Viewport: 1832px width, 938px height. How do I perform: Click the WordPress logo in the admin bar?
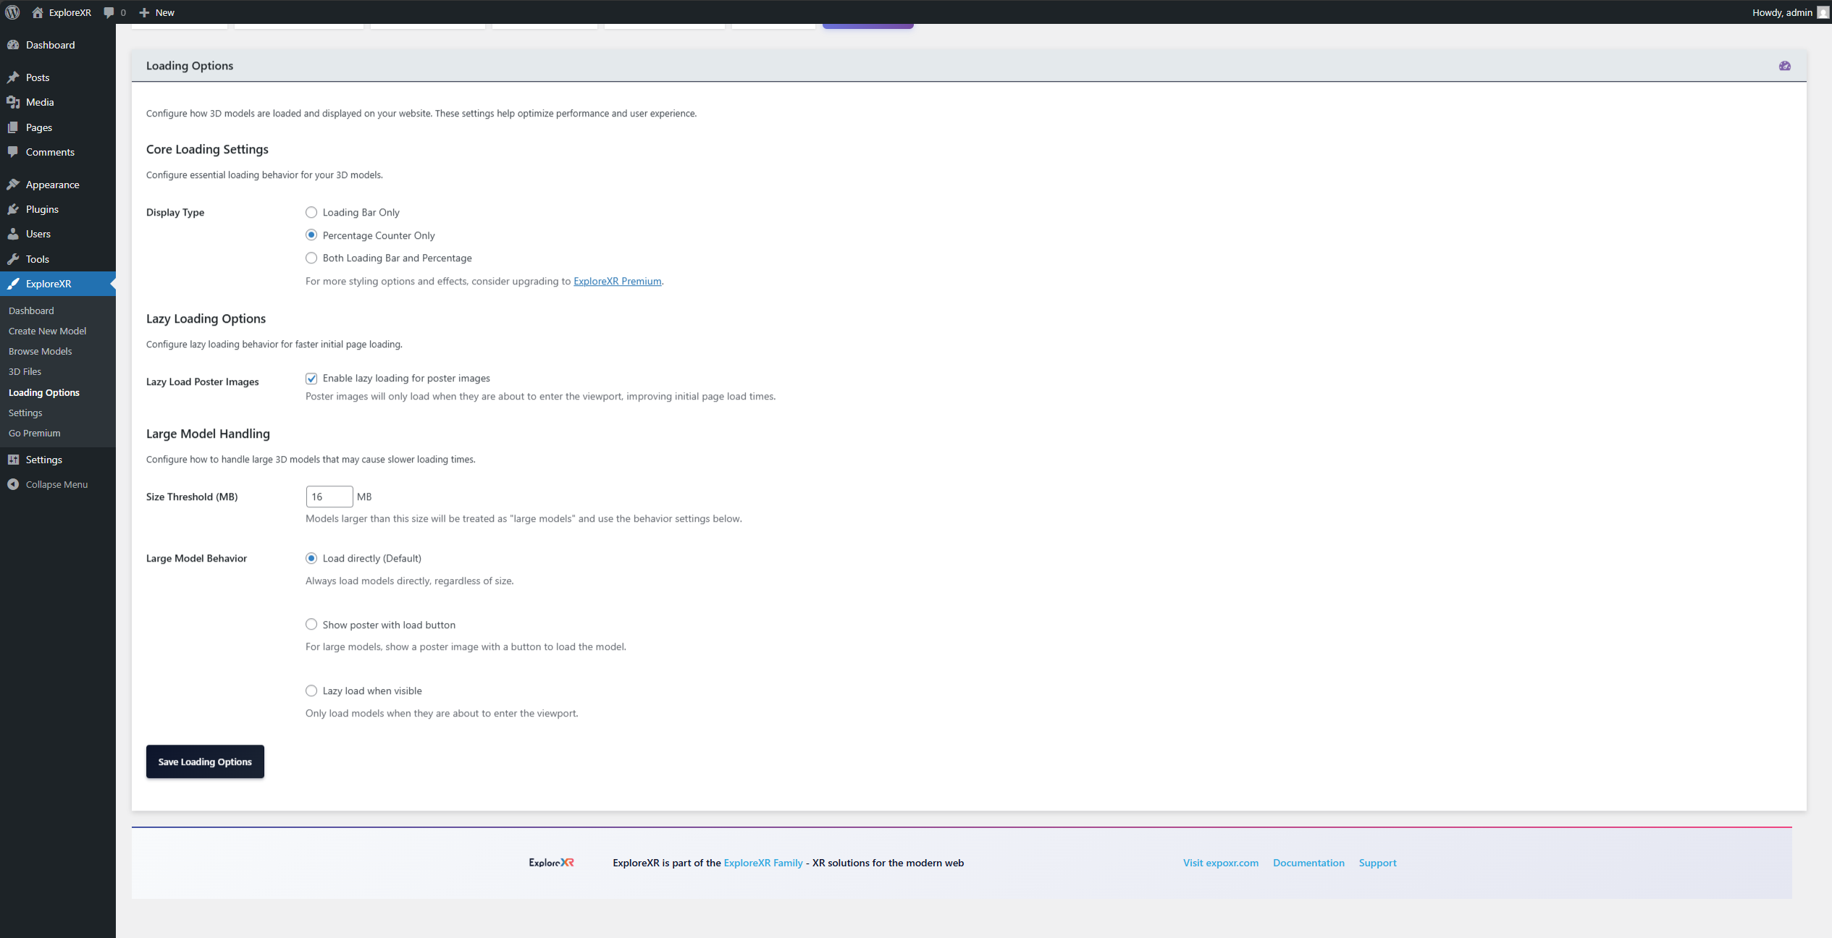[x=12, y=12]
